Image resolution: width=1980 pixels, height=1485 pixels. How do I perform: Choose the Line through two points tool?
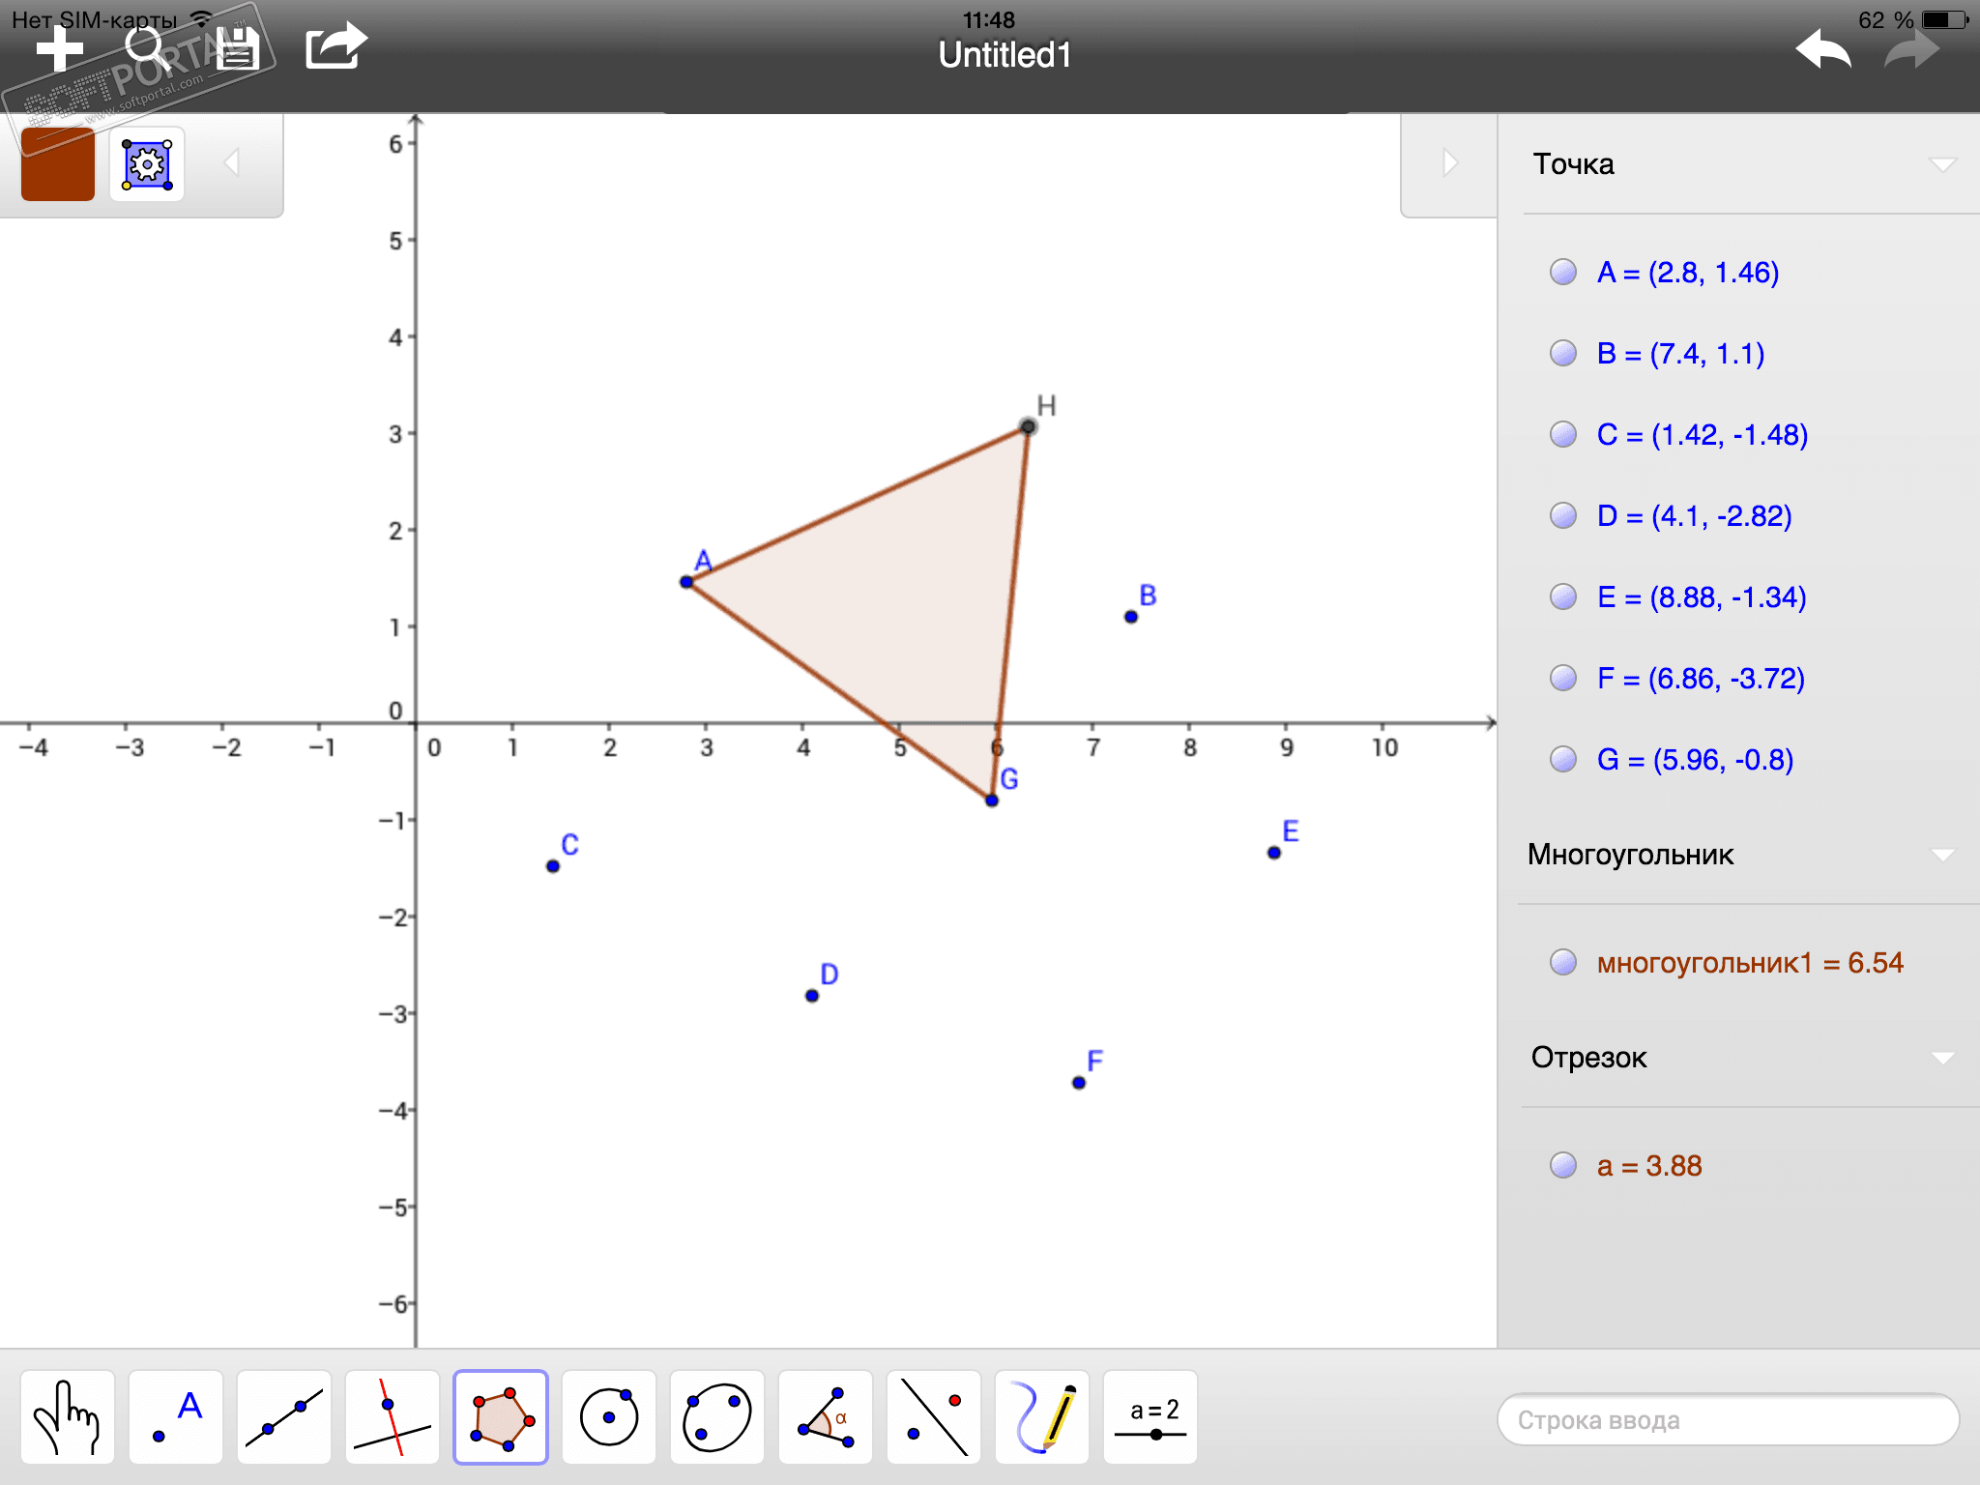(284, 1417)
